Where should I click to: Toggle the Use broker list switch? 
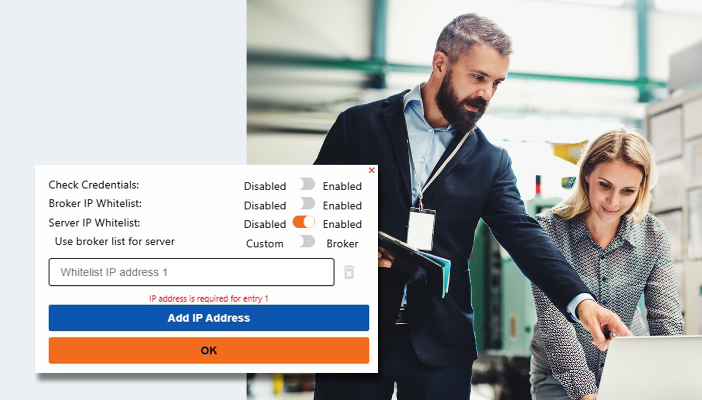pyautogui.click(x=304, y=241)
